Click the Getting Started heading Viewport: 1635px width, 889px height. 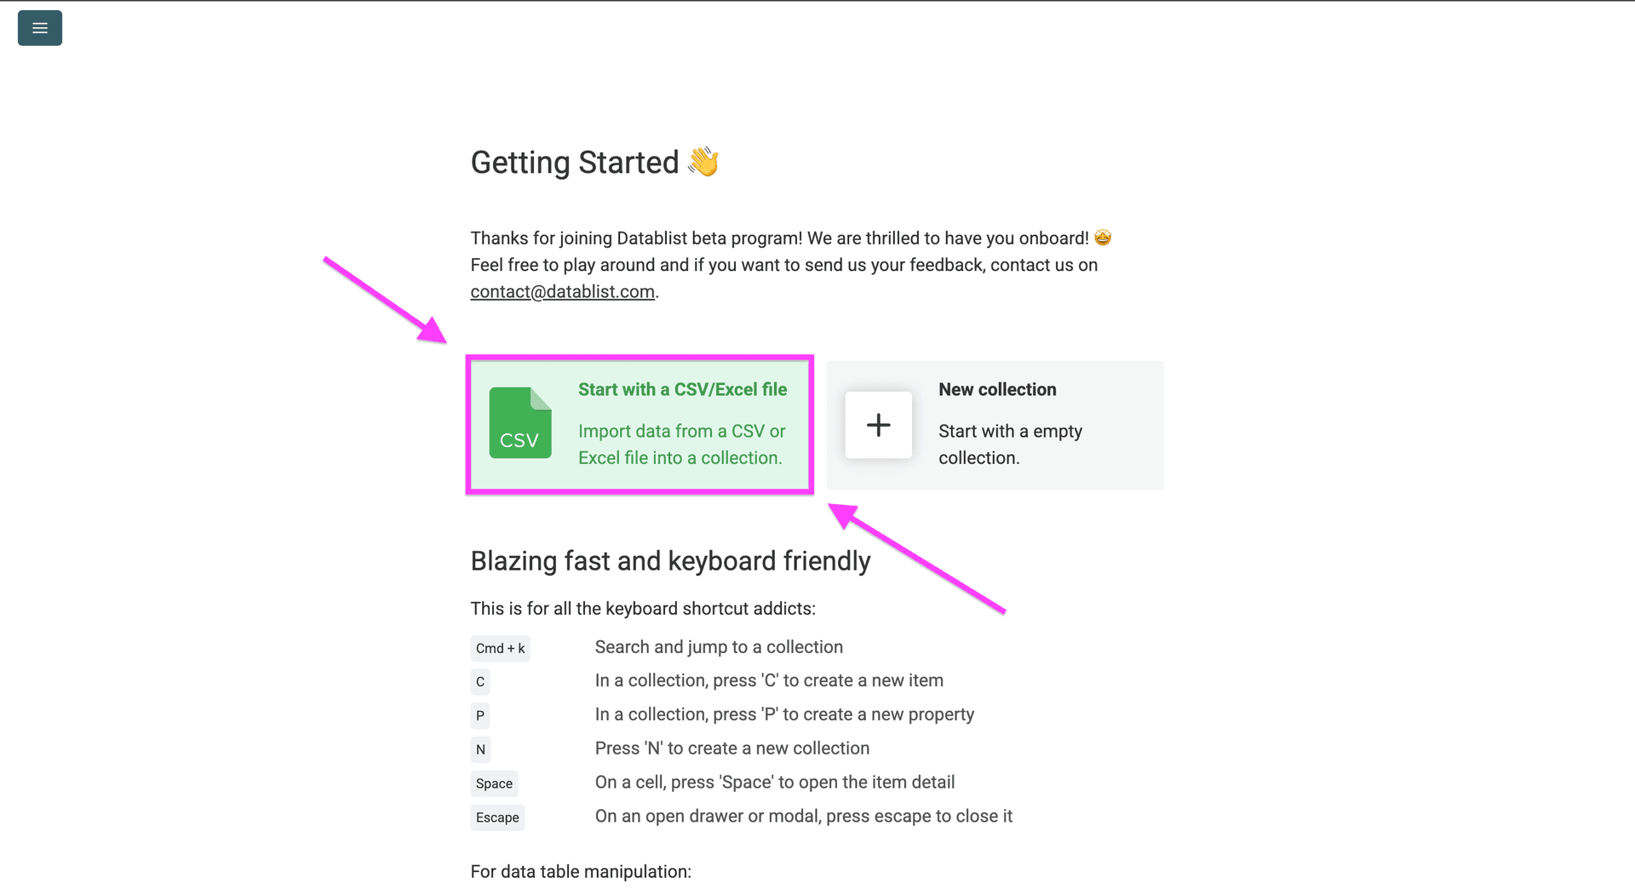point(575,162)
